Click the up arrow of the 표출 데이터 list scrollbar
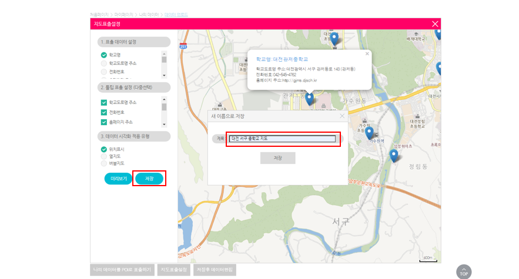 [164, 53]
